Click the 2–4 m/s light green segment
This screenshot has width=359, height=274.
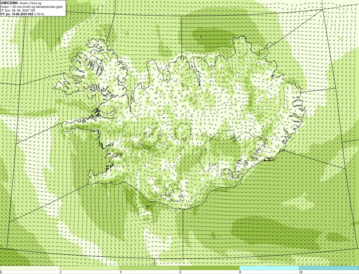point(89,268)
